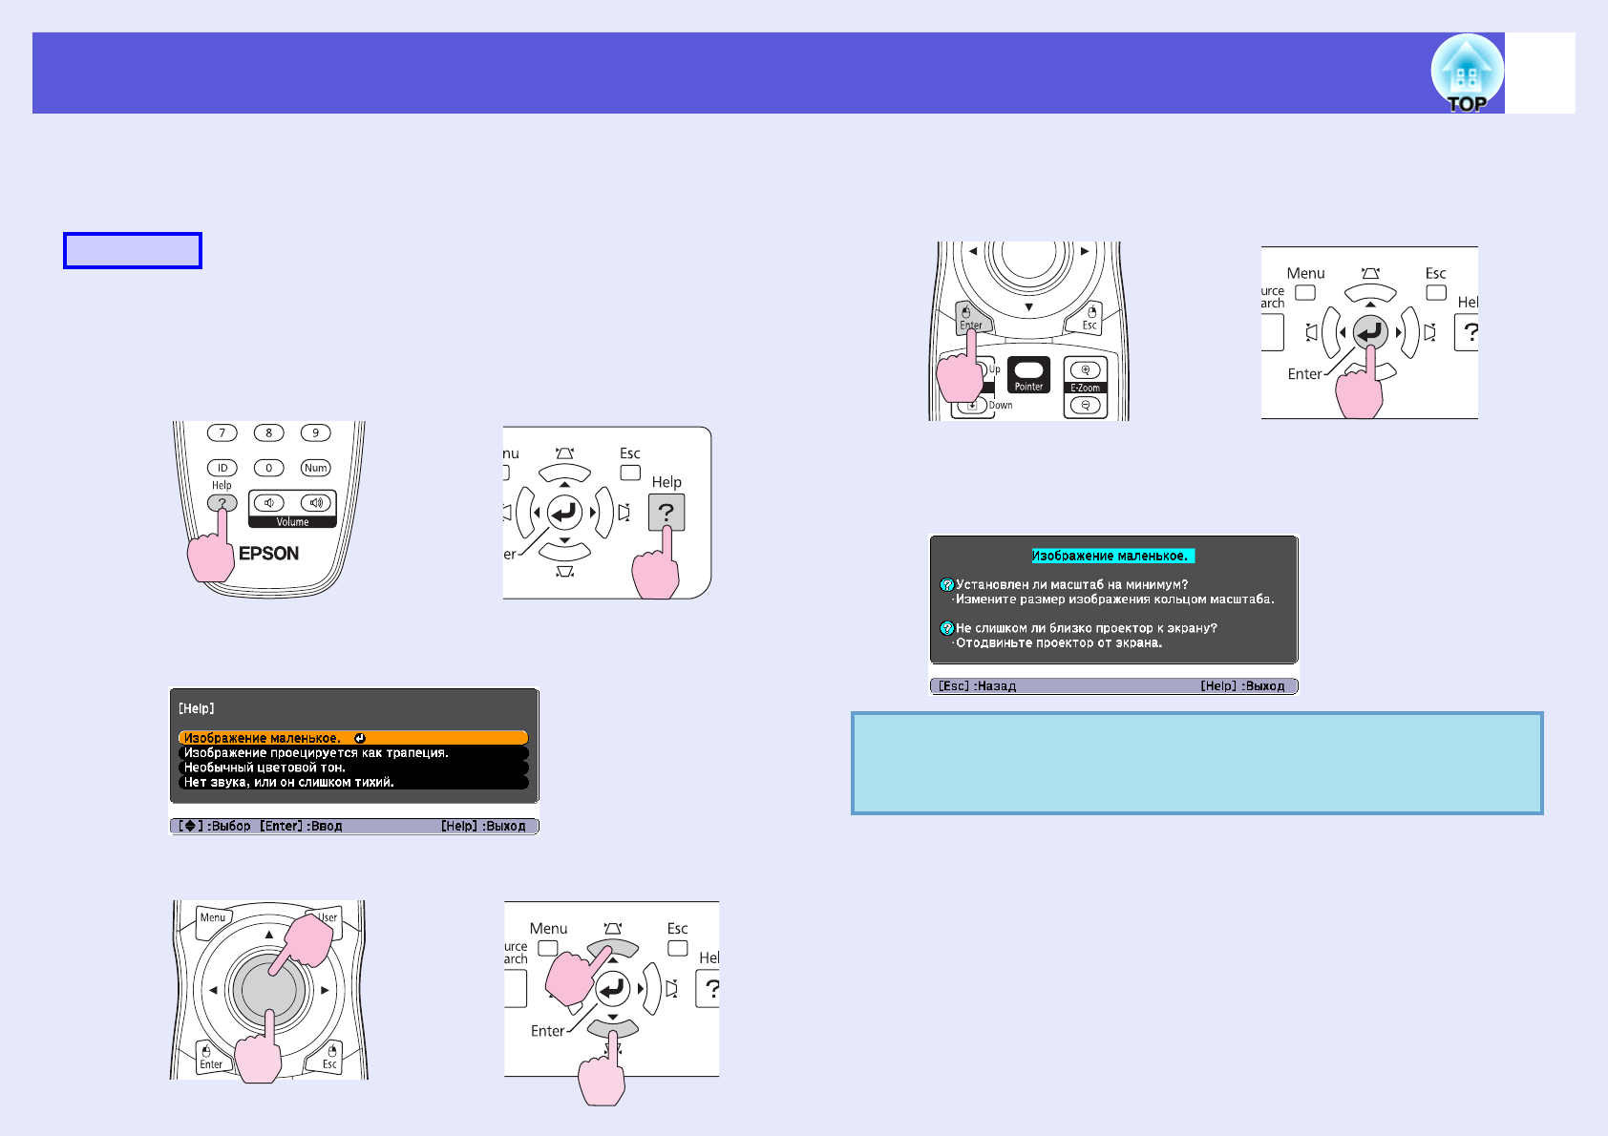Click the TOP home icon
The image size is (1608, 1136).
1466,74
